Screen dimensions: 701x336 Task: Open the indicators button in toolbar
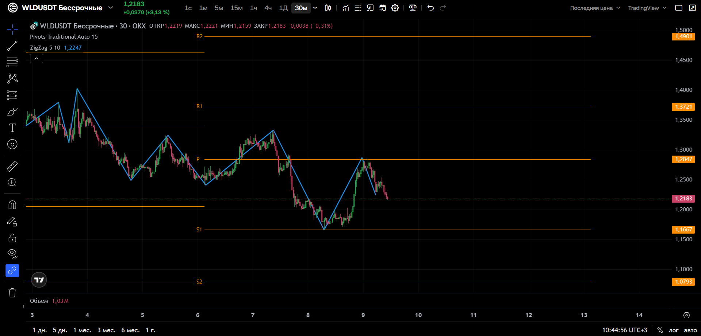coord(345,8)
